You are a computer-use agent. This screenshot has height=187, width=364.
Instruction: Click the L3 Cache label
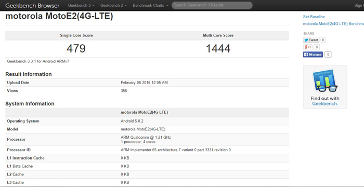point(15,182)
